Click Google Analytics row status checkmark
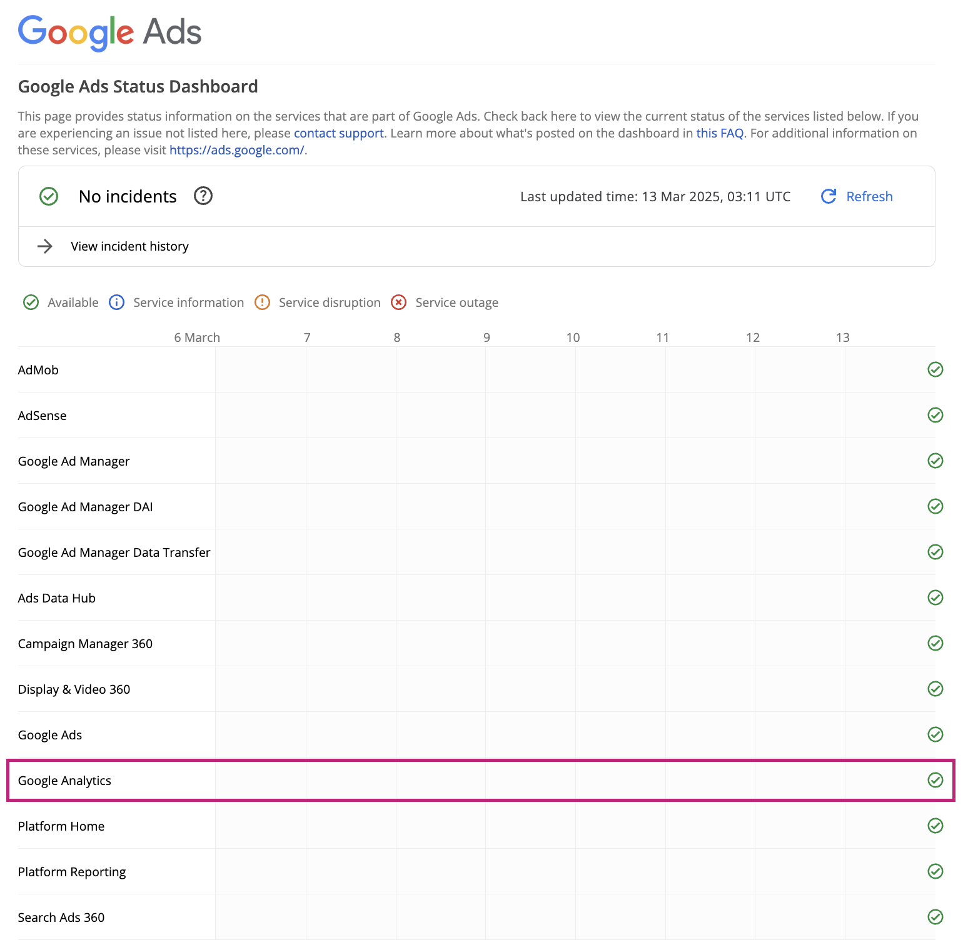The height and width of the screenshot is (950, 963). coord(935,780)
